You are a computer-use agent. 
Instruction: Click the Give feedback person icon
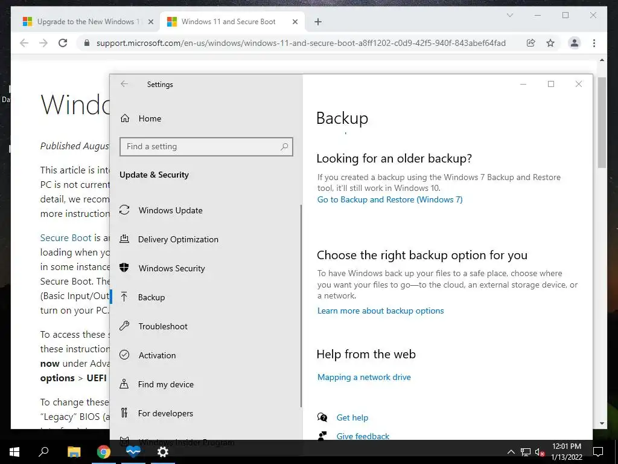coord(322,435)
